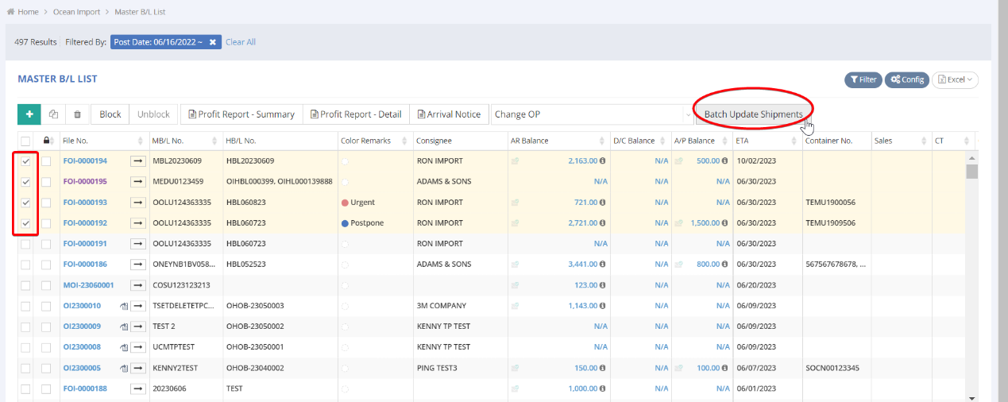The width and height of the screenshot is (1008, 402).
Task: Open the Profit Report - Summary
Action: [x=241, y=114]
